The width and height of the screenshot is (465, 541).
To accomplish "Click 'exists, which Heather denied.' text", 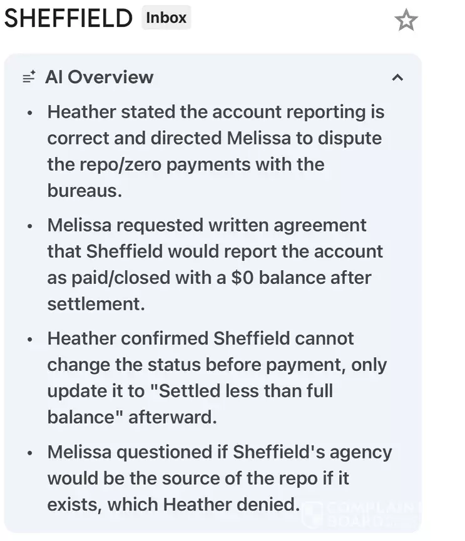I will pyautogui.click(x=173, y=504).
